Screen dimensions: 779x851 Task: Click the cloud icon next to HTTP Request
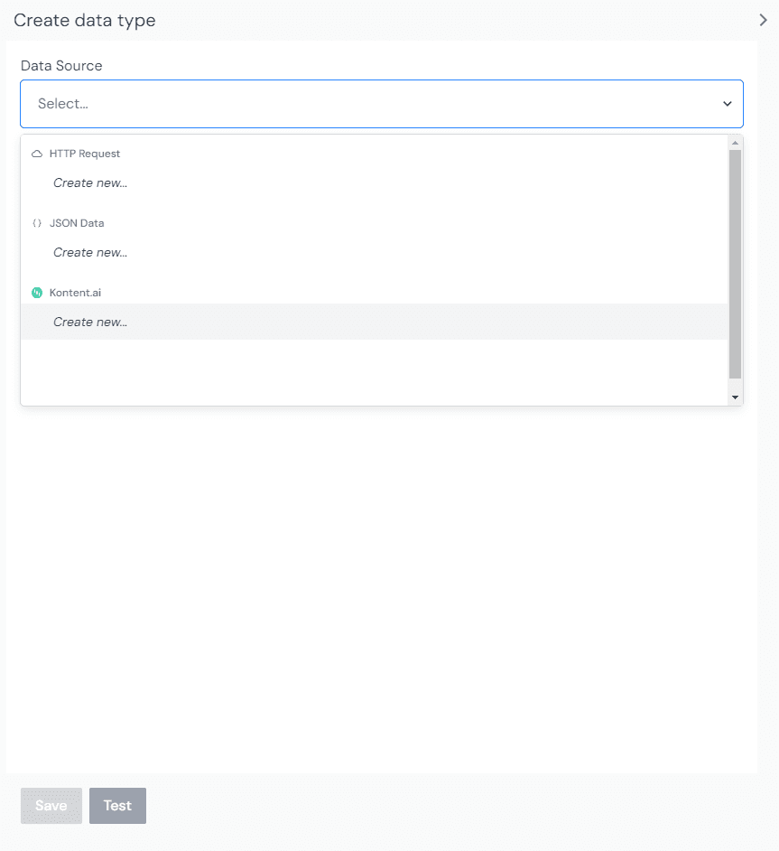pyautogui.click(x=36, y=153)
